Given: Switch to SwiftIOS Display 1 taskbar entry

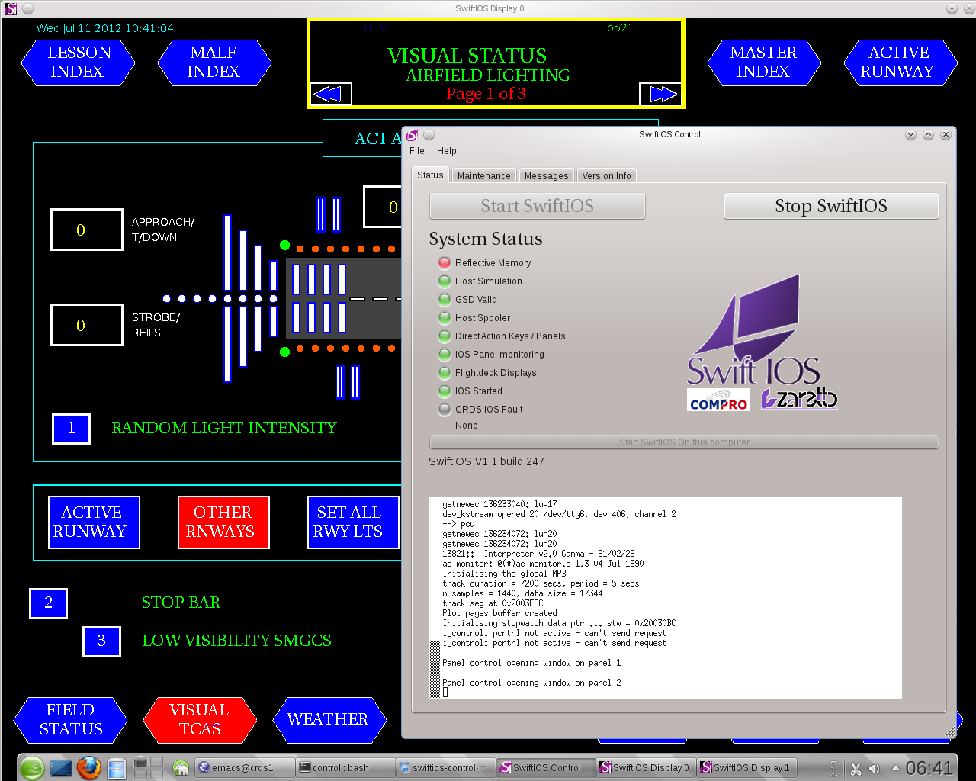Looking at the screenshot, I should click(x=746, y=767).
